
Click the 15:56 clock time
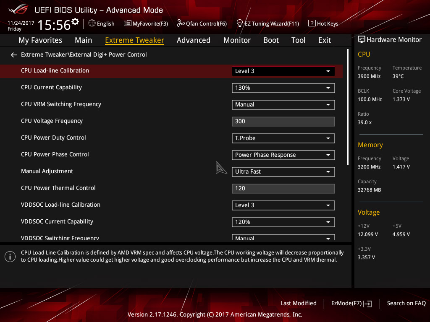tap(54, 25)
